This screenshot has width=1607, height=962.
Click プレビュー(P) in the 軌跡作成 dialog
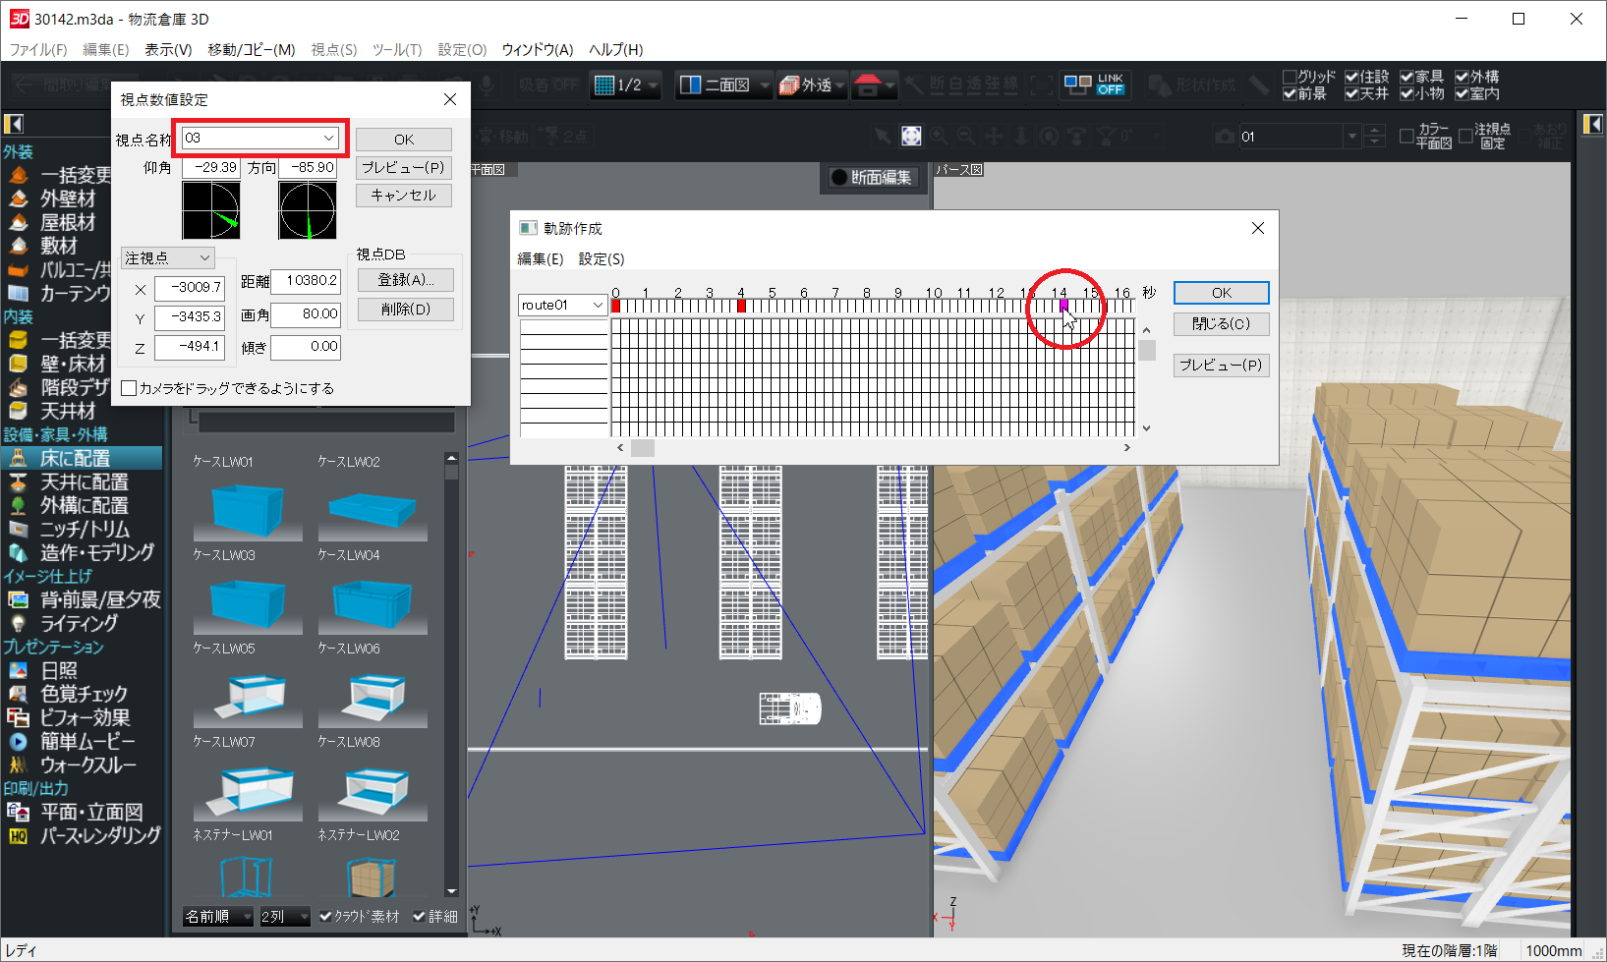1221,365
